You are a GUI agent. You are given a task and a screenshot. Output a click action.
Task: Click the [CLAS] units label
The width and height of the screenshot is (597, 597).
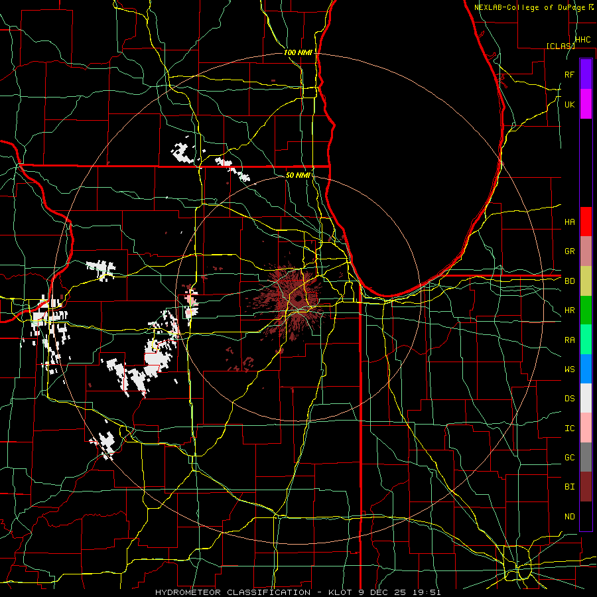pyautogui.click(x=561, y=46)
